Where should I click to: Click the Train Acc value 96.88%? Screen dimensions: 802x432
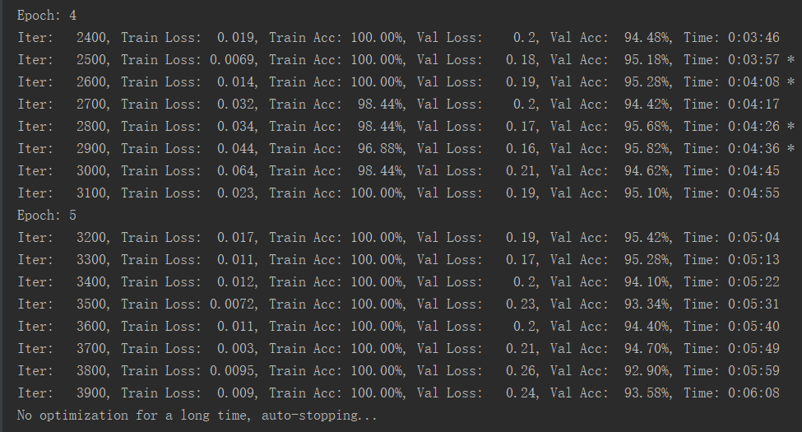[382, 149]
